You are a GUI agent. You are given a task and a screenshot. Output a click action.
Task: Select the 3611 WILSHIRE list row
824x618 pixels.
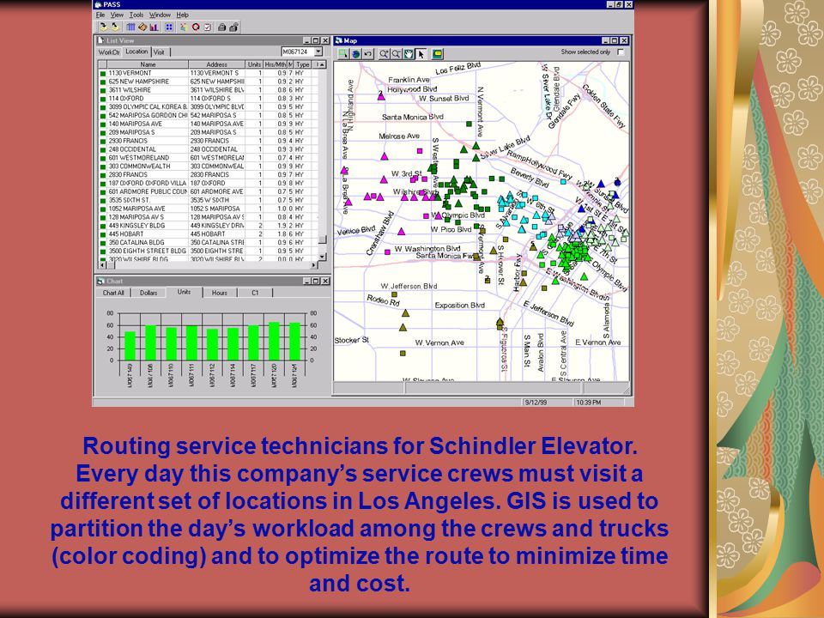tap(208, 90)
